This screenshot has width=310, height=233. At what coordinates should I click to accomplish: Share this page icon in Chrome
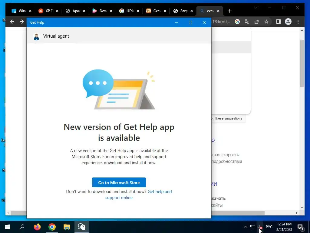[257, 22]
